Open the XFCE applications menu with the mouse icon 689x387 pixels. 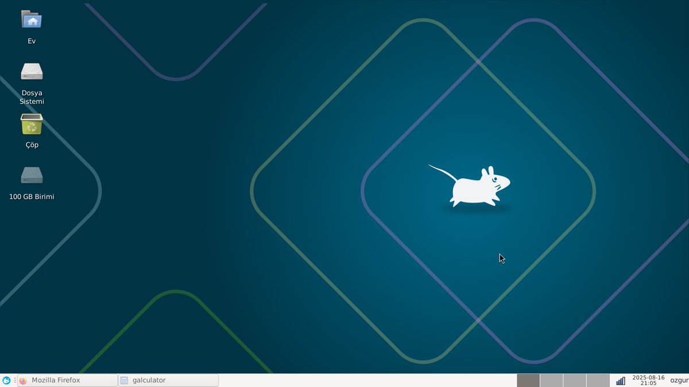(5, 380)
